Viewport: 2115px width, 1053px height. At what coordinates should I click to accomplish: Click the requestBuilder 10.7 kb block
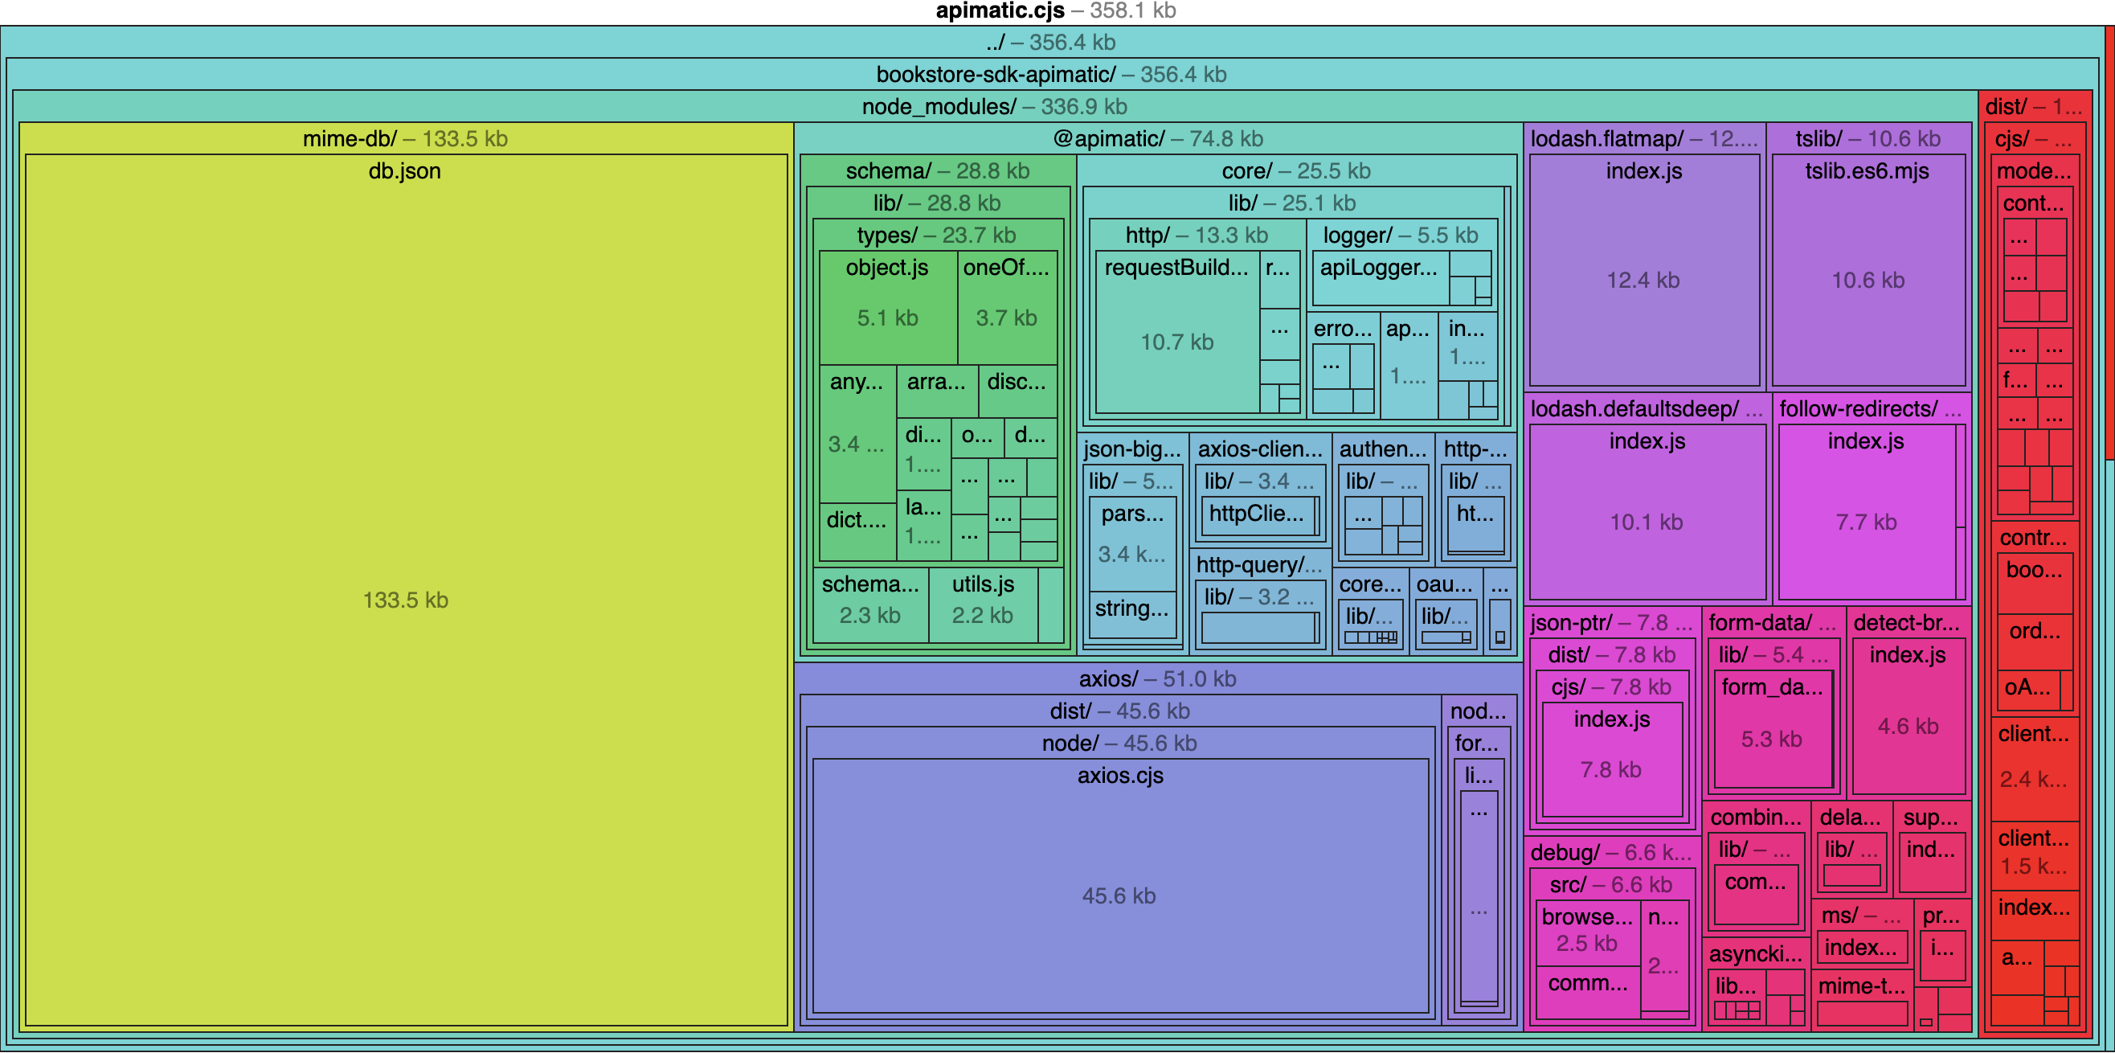point(1176,341)
